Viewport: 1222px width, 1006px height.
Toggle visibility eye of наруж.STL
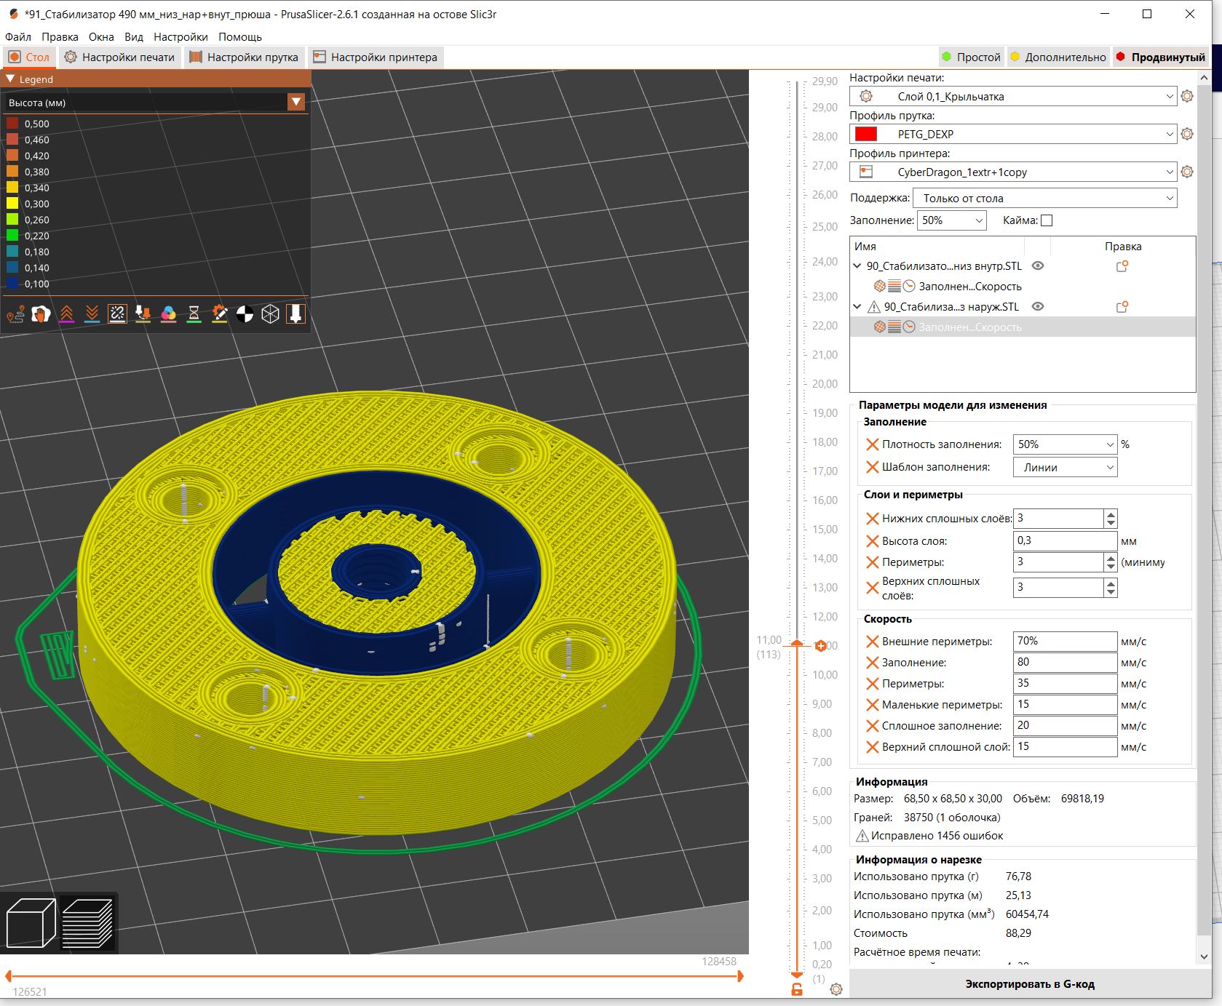[1038, 307]
